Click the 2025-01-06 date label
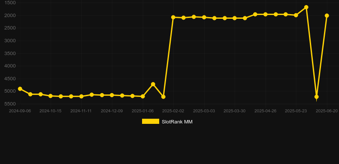The width and height of the screenshot is (339, 164). pos(142,111)
